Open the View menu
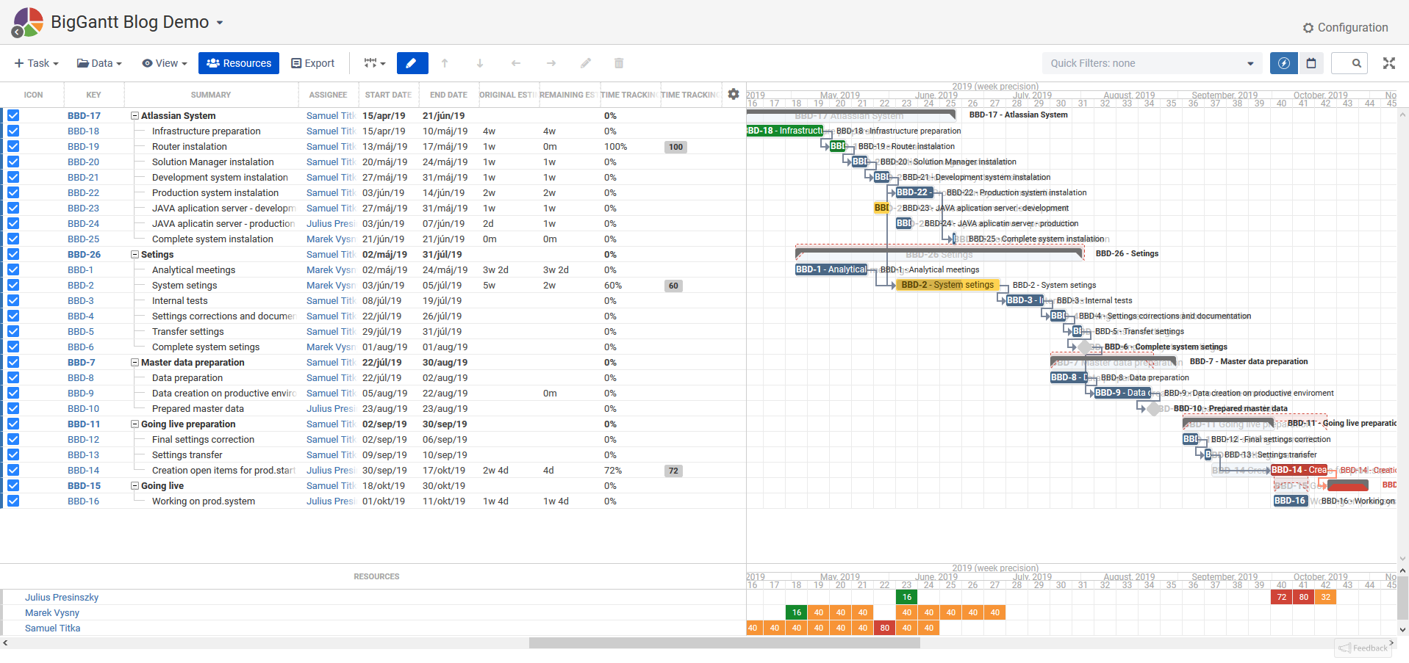The image size is (1409, 663). (163, 63)
